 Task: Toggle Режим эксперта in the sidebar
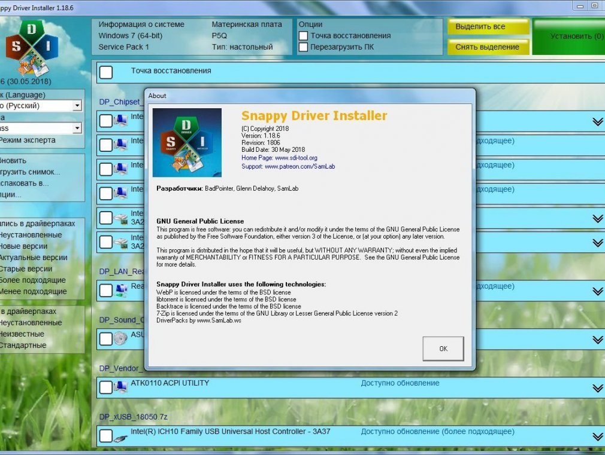[x=28, y=141]
